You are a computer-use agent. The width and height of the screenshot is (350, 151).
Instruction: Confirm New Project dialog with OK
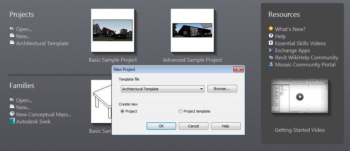[x=161, y=126]
